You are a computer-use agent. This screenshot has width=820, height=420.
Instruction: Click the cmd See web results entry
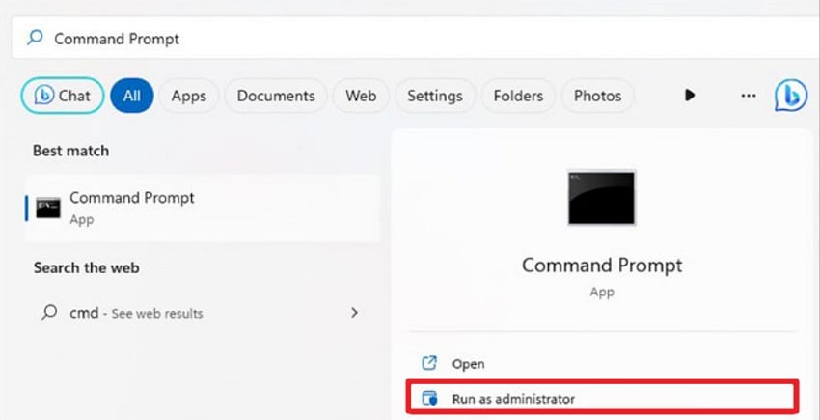[203, 313]
